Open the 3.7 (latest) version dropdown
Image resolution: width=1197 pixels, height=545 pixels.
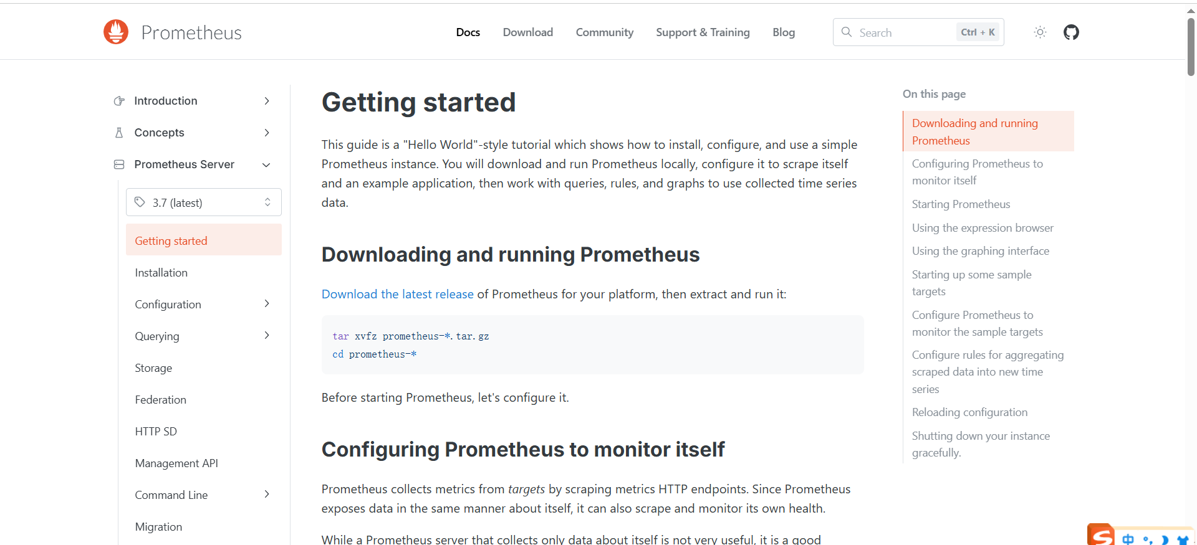pyautogui.click(x=204, y=202)
